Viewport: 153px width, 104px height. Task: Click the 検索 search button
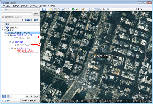click(x=36, y=14)
